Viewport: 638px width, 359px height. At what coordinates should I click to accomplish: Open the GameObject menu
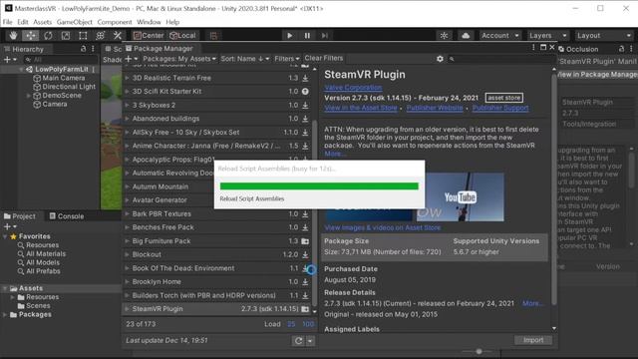[x=75, y=22]
